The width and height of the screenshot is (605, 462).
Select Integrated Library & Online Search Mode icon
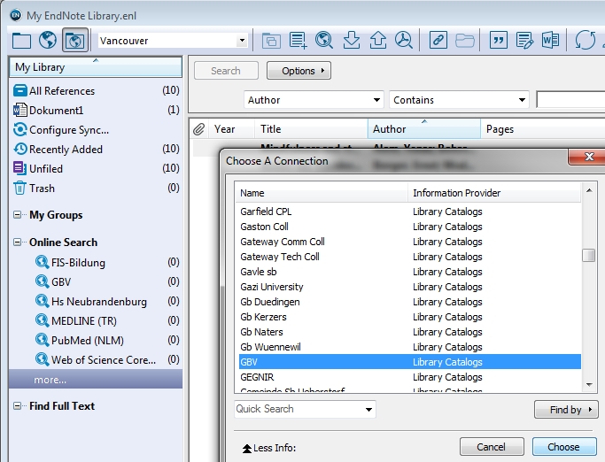[75, 40]
